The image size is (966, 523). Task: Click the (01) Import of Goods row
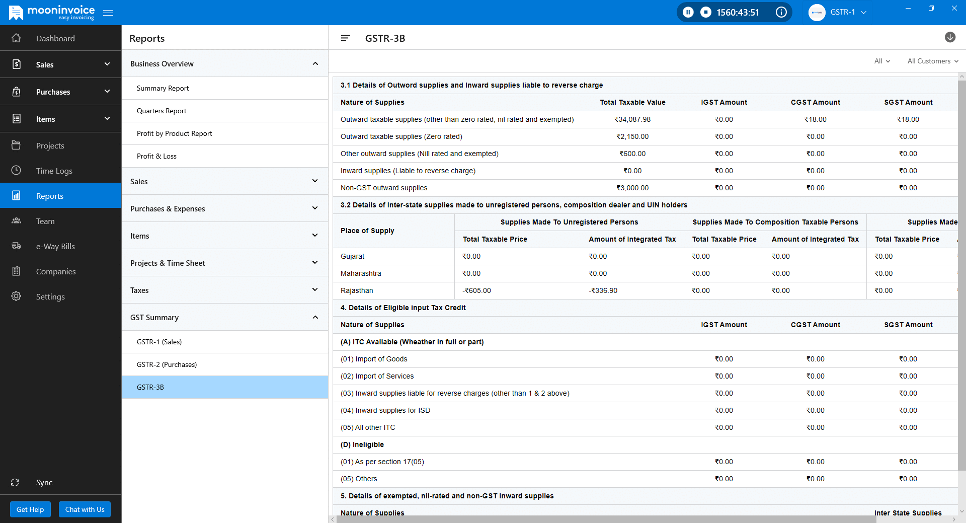tap(645, 359)
